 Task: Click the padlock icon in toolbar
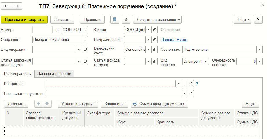coord(126,19)
